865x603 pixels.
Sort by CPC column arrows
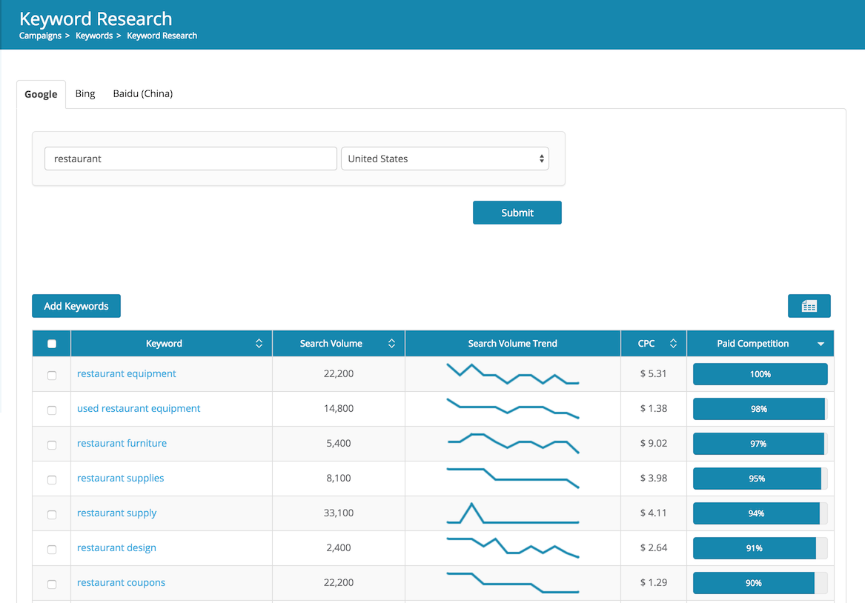coord(673,344)
